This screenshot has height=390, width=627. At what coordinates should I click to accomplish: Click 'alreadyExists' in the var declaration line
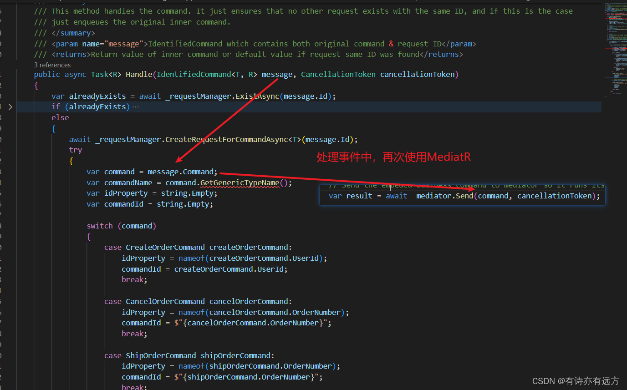coord(97,96)
